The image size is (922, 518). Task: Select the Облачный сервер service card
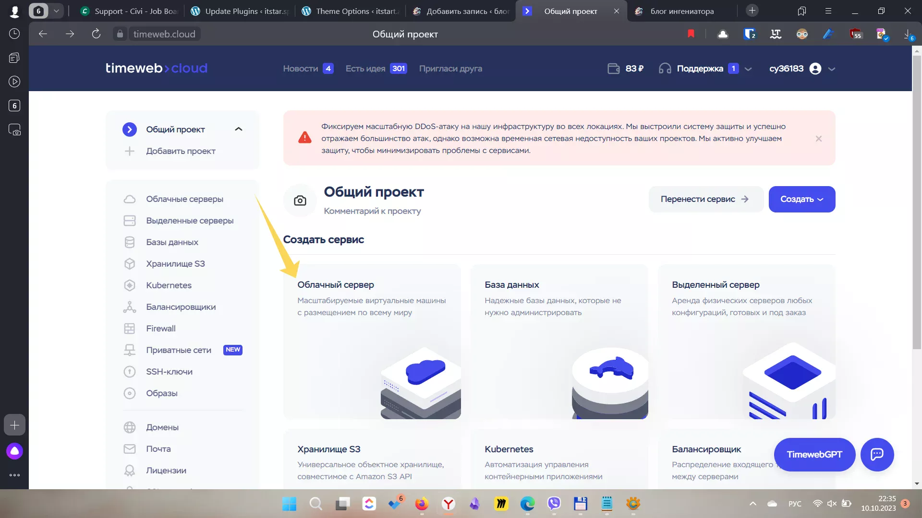coord(372,341)
